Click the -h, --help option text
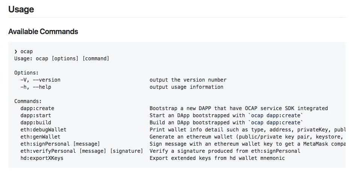Screen dimensions: 355x173 tap(36, 87)
